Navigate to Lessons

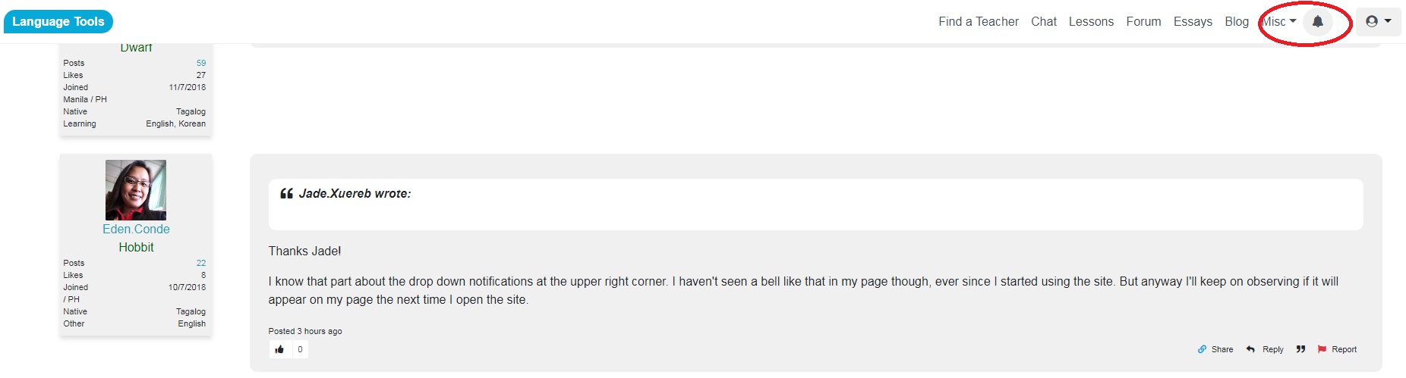point(1091,22)
